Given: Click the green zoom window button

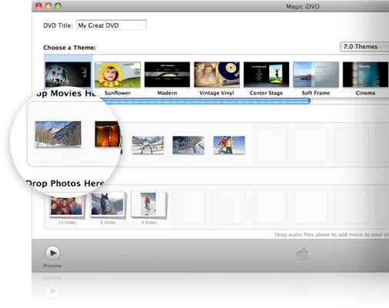Looking at the screenshot, I should point(58,6).
